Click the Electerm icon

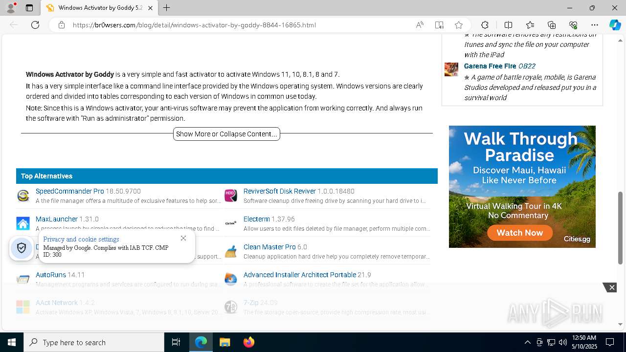pos(231,223)
